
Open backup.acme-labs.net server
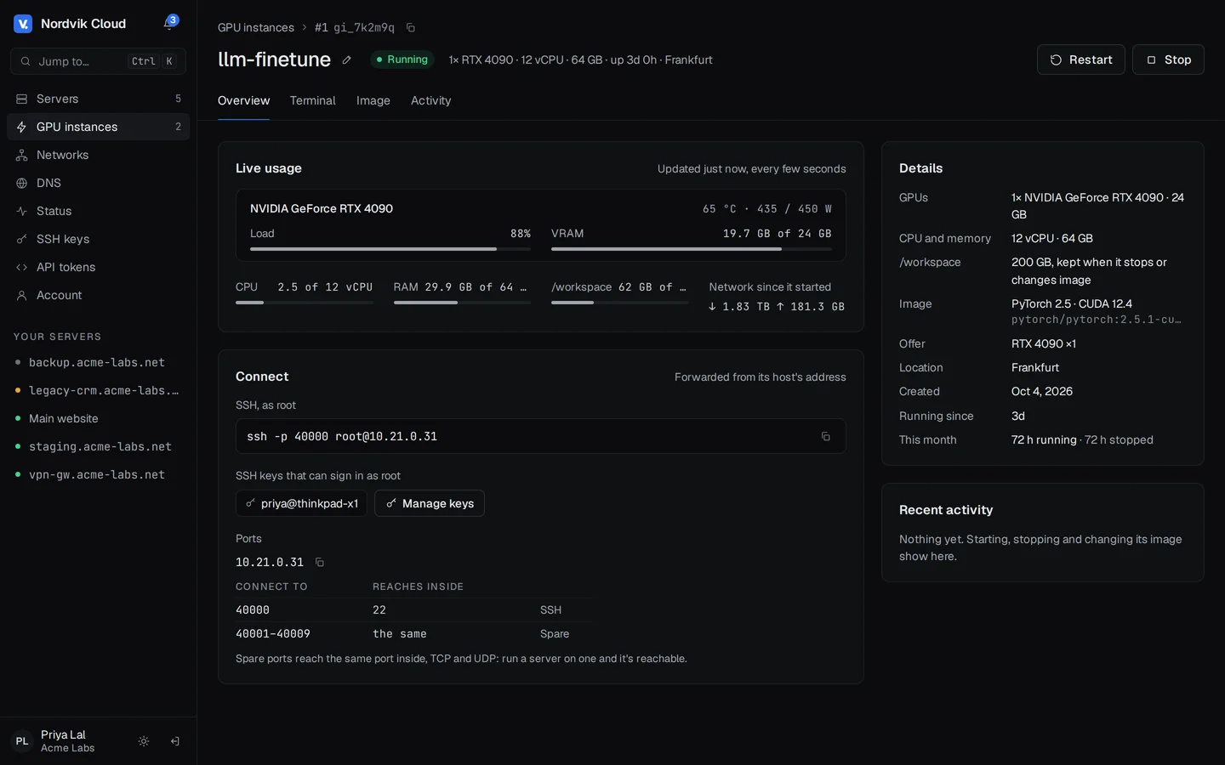98,362
